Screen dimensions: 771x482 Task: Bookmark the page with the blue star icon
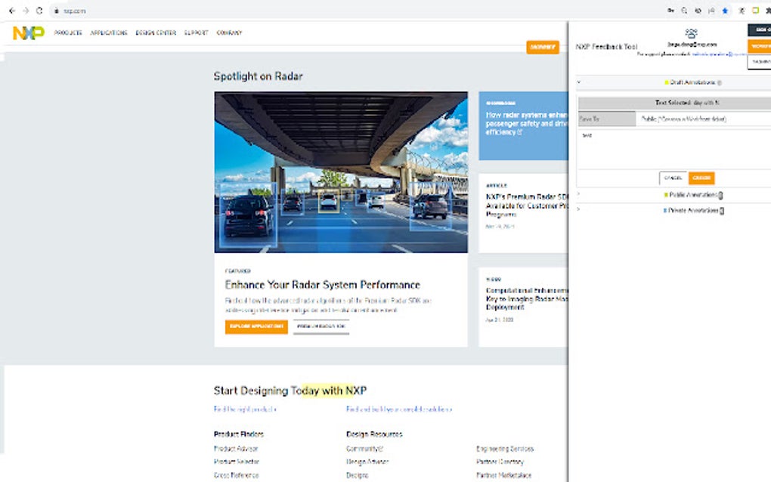click(726, 11)
